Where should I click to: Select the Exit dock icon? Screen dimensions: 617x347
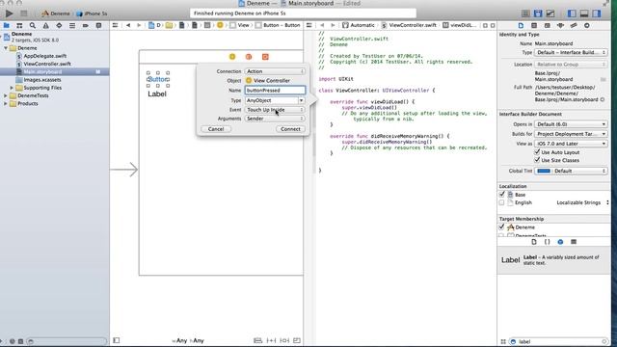click(265, 57)
